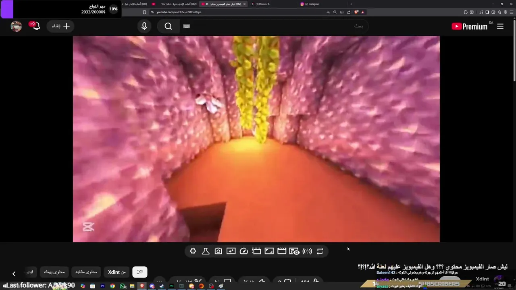Open Steam from the taskbar
Screen dimensions: 516x290
(x=162, y=286)
